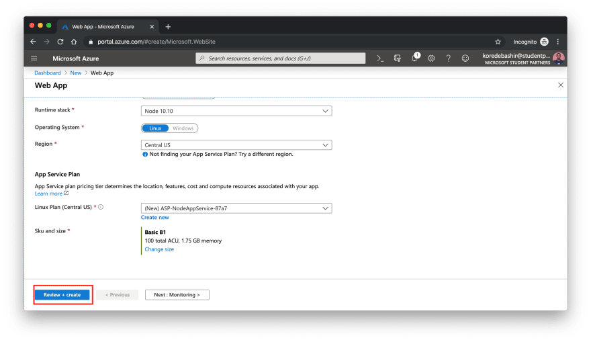The height and width of the screenshot is (342, 591).
Task: Go to Next : Monitoring step
Action: pyautogui.click(x=177, y=295)
